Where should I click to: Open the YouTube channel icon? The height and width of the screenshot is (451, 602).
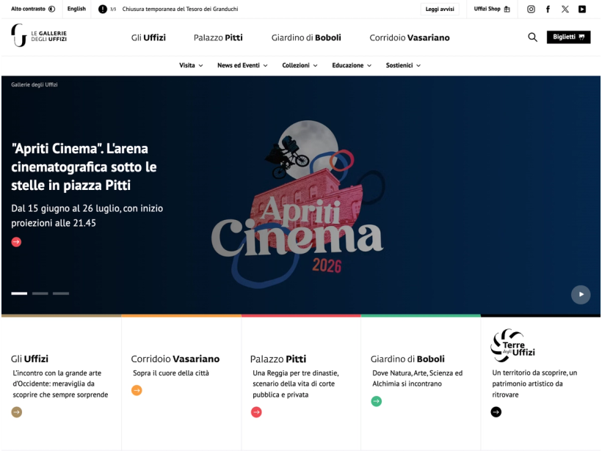click(x=582, y=10)
